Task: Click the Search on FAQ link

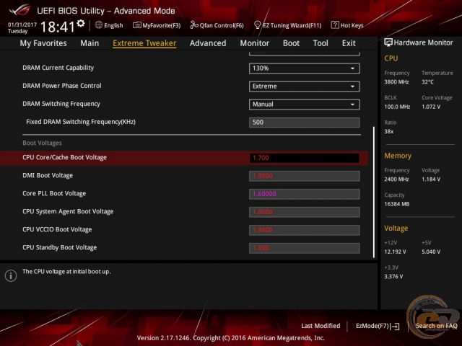Action: (436, 326)
